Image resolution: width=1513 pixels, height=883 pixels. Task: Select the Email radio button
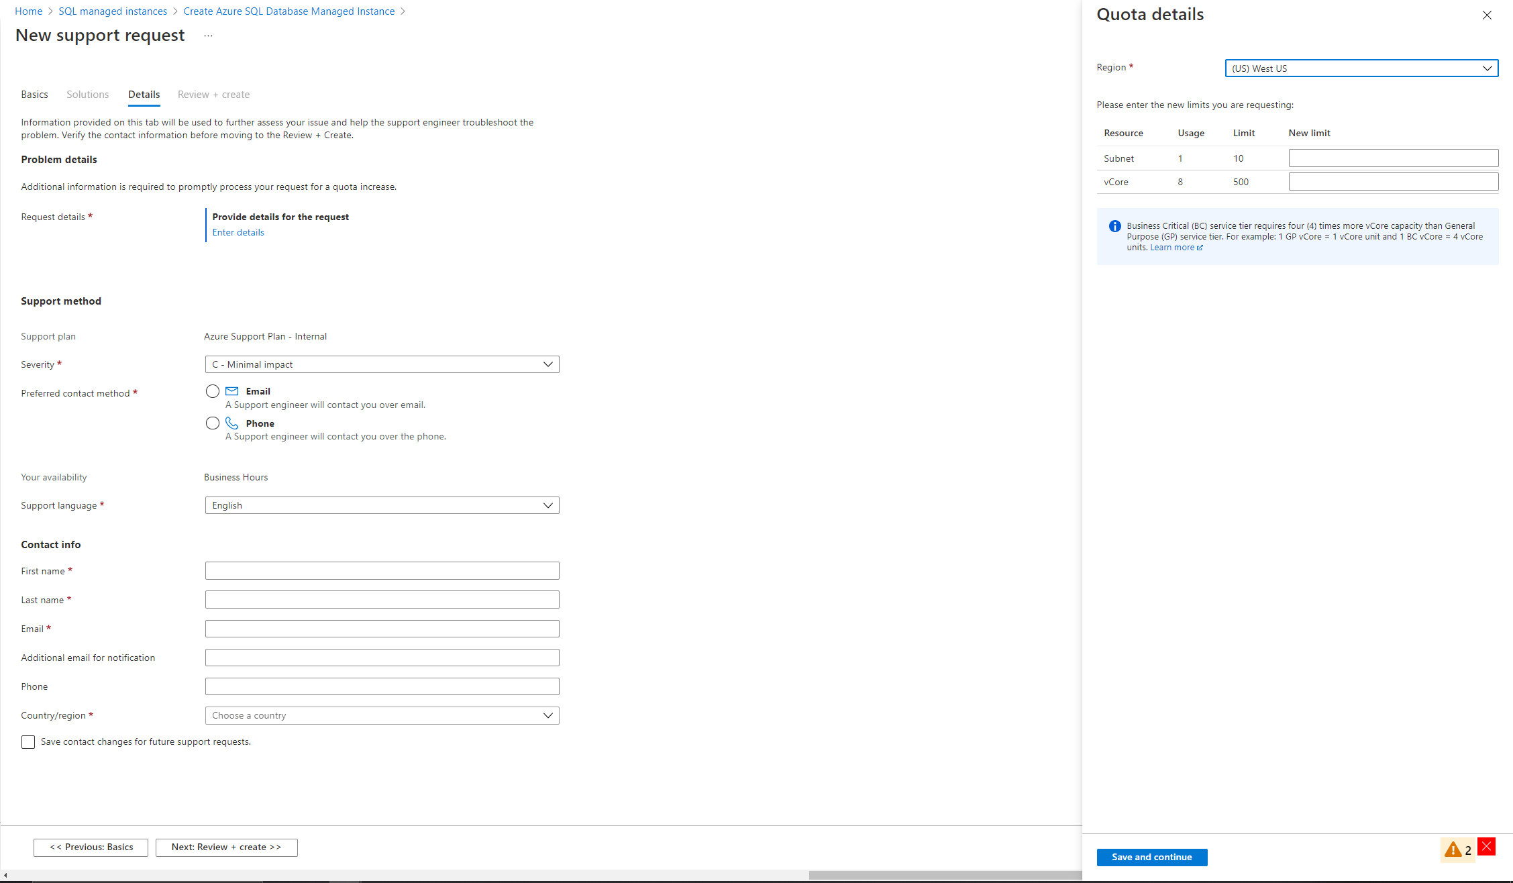211,391
